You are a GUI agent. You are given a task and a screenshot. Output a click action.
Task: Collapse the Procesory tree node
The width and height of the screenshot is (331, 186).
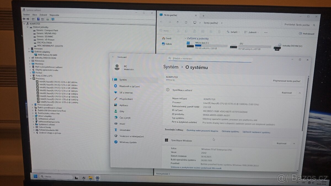pyautogui.click(x=30, y=79)
